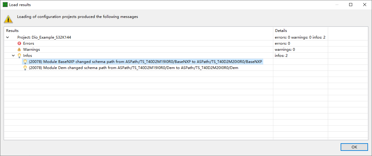Screen dimensions: 372x156
Task: Click the Details column header
Action: [x=281, y=31]
